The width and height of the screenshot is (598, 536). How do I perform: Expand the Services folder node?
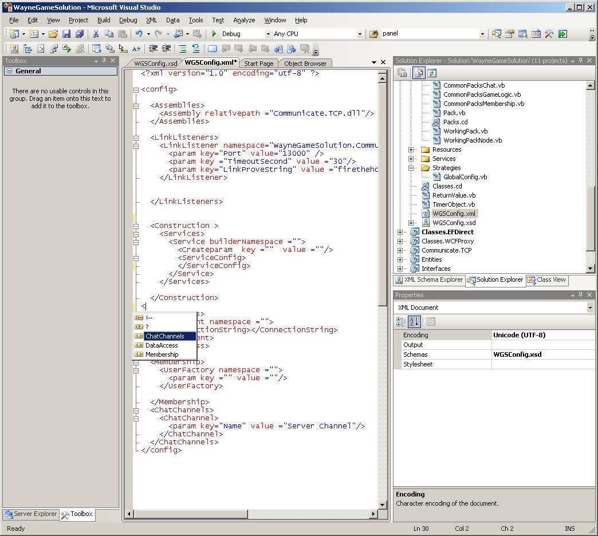coord(411,159)
